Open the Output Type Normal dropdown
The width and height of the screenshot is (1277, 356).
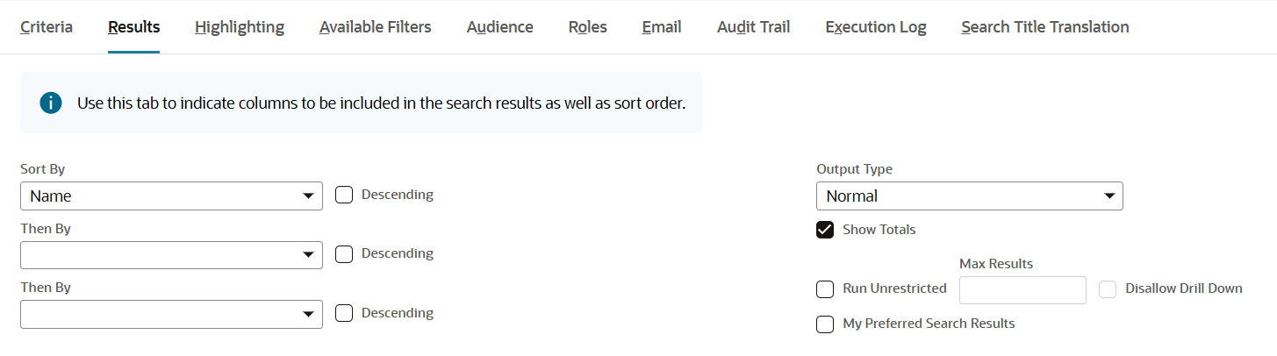point(969,196)
